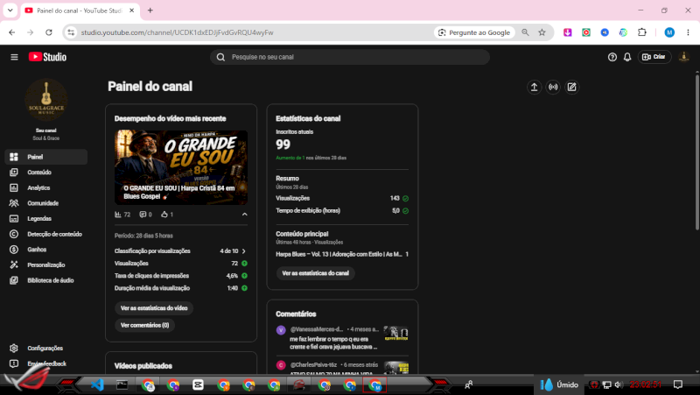Open Visual Studio Code from the taskbar
Viewport: 700px width, 395px height.
tap(97, 384)
